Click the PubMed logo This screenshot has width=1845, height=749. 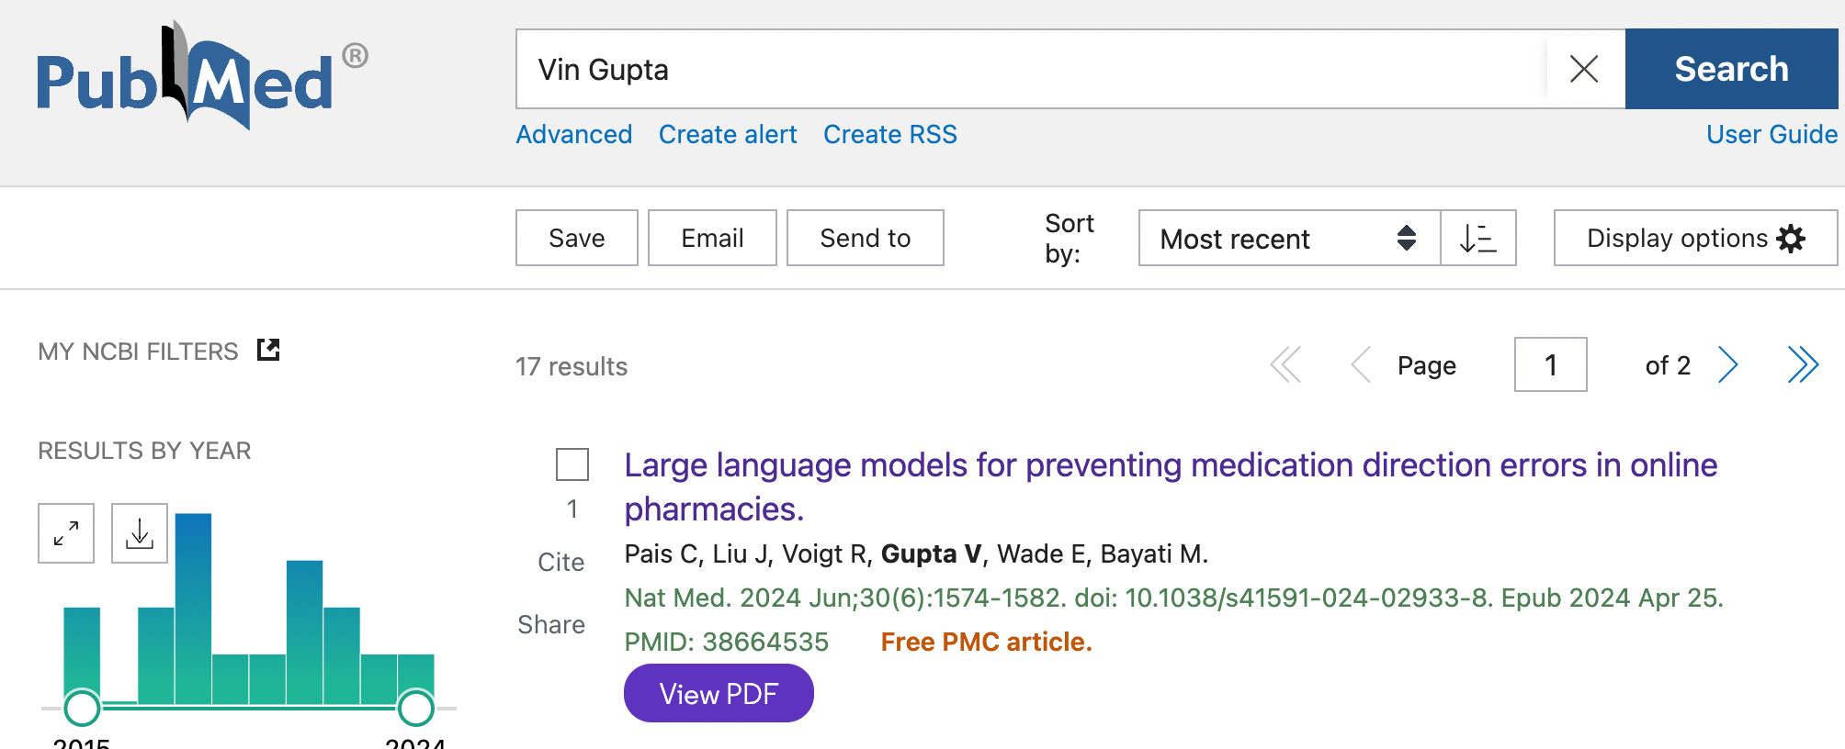tap(202, 77)
